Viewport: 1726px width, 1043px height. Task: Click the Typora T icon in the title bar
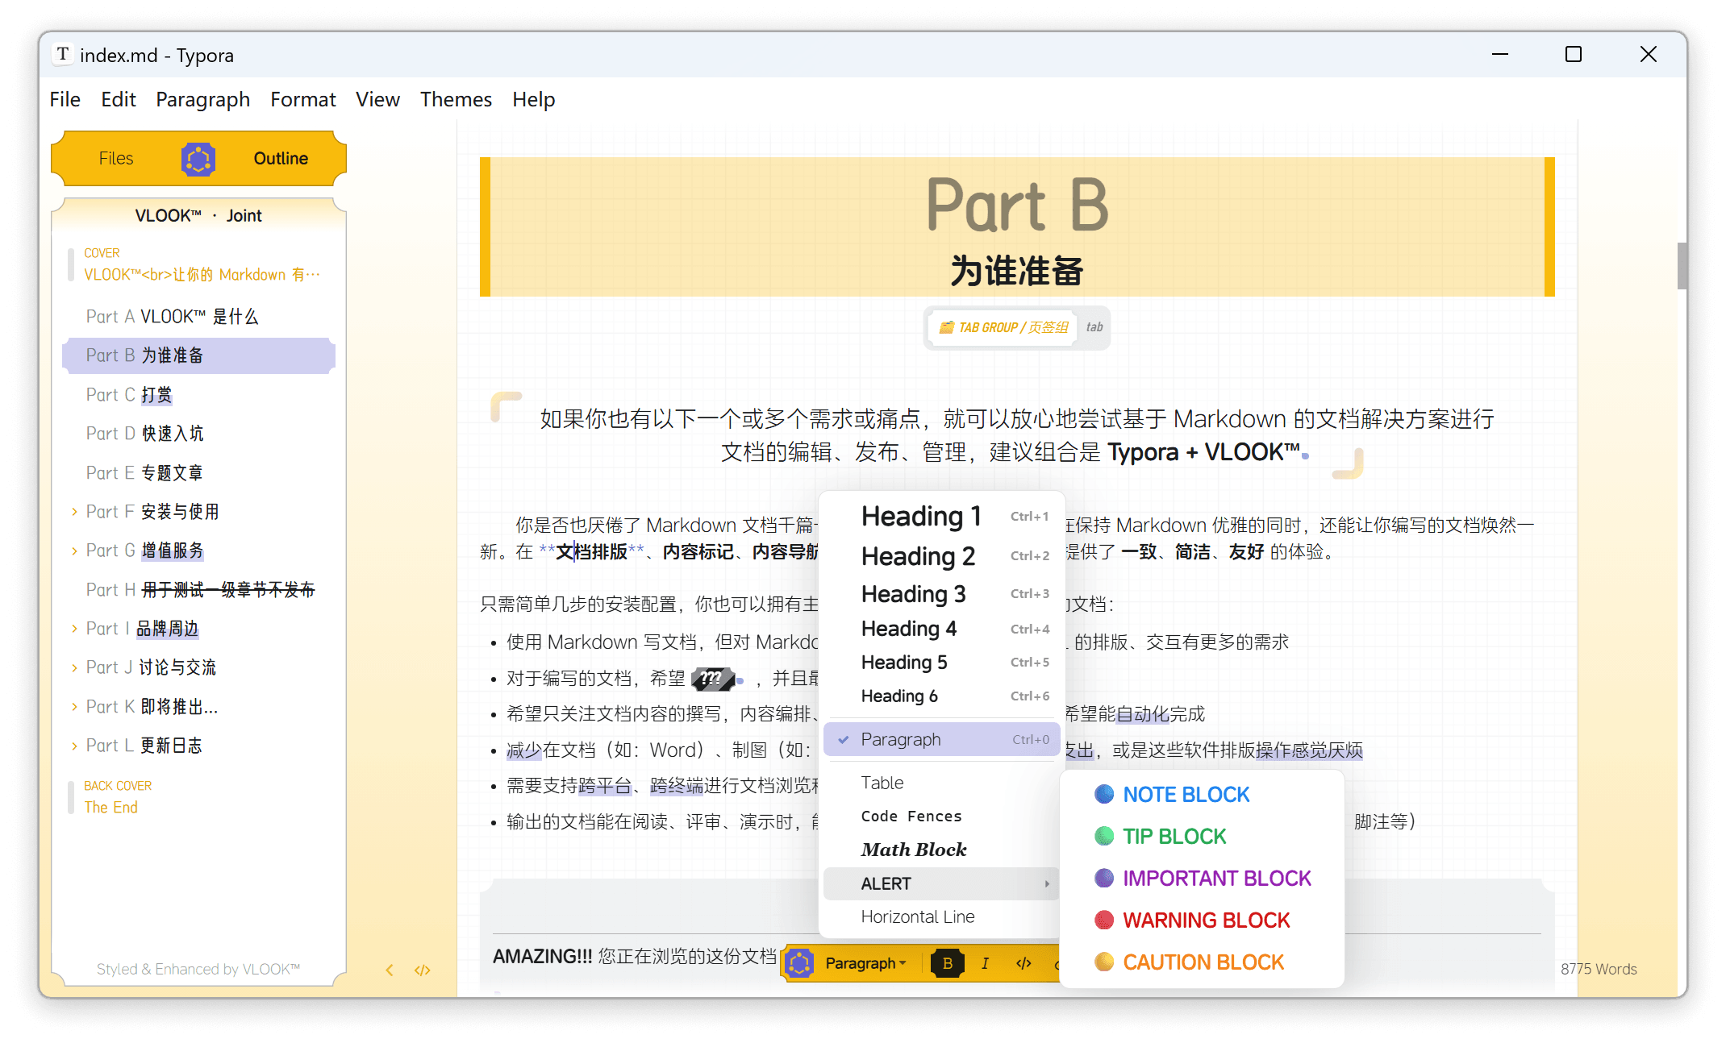tap(63, 54)
